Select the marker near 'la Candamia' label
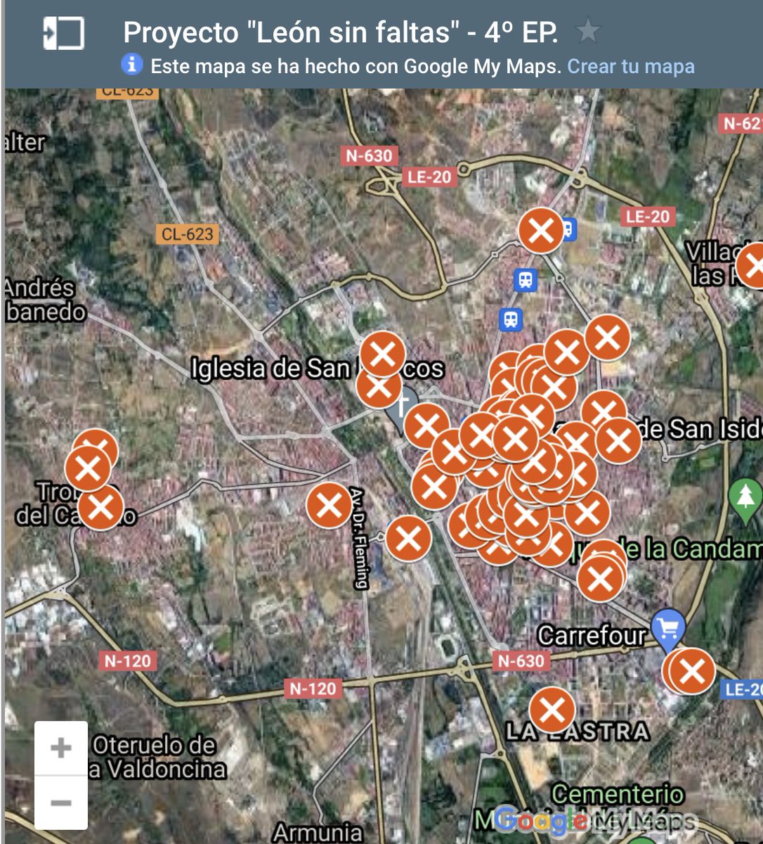 coord(600,579)
